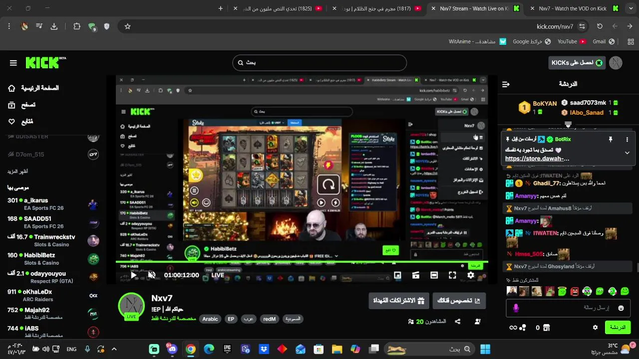
Task: Select the redM tag
Action: pos(270,319)
